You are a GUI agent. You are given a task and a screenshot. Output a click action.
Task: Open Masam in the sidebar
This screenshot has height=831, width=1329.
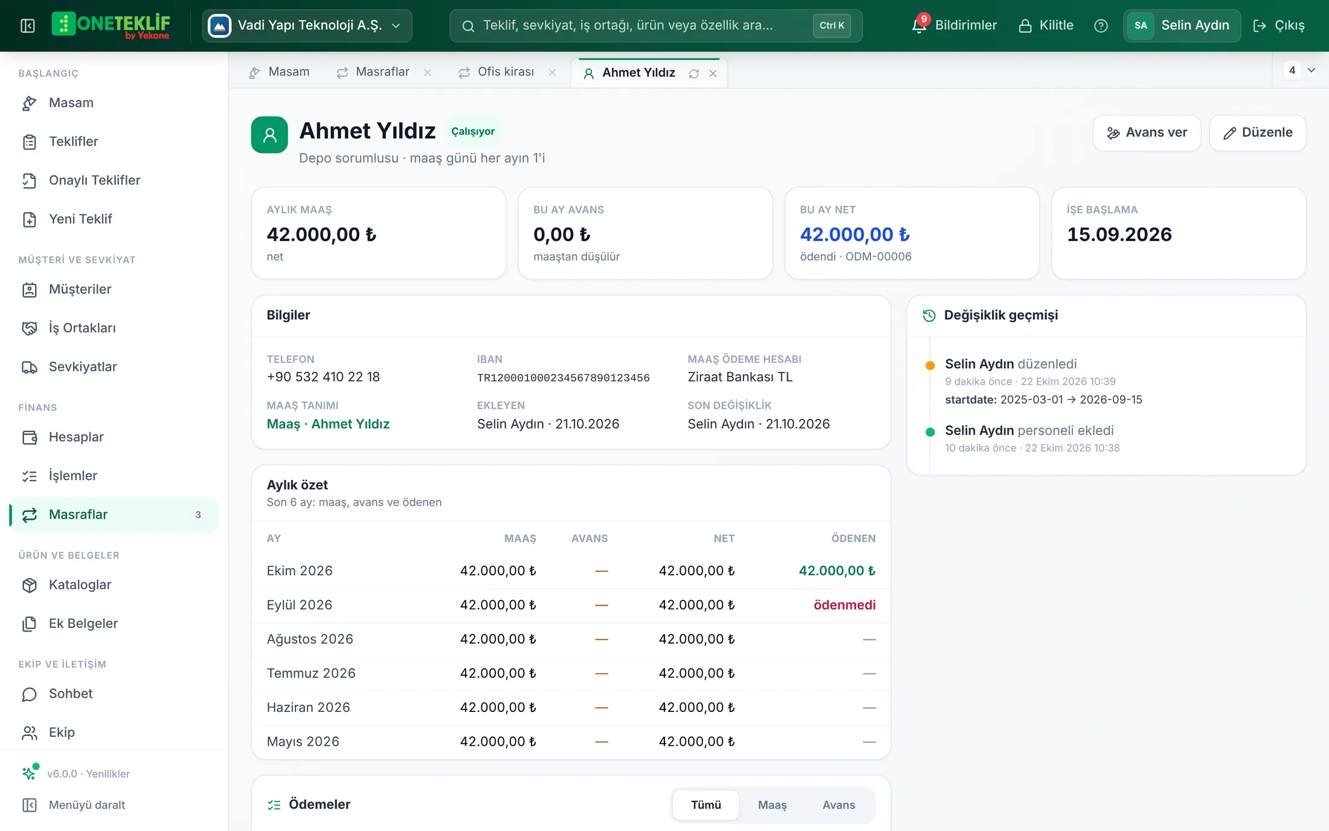(114, 103)
